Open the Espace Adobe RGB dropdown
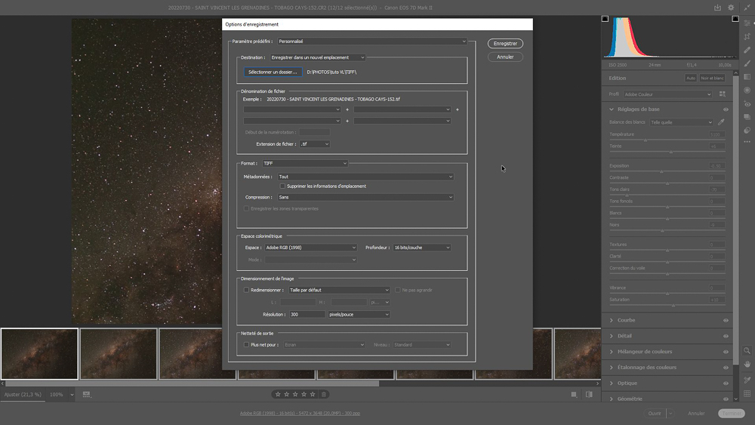The height and width of the screenshot is (425, 755). click(310, 248)
